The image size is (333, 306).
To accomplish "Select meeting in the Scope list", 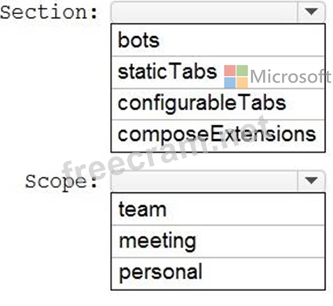I will [x=218, y=241].
